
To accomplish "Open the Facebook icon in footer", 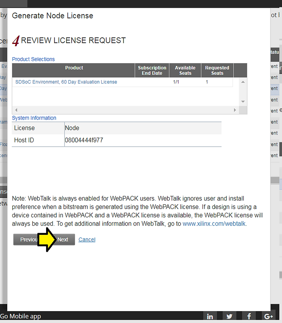I will [249, 316].
